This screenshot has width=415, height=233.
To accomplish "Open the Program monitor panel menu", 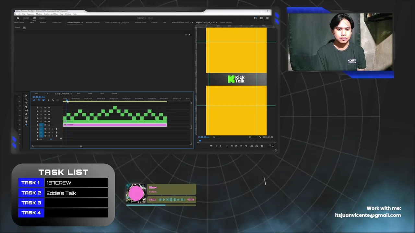I will point(217,23).
